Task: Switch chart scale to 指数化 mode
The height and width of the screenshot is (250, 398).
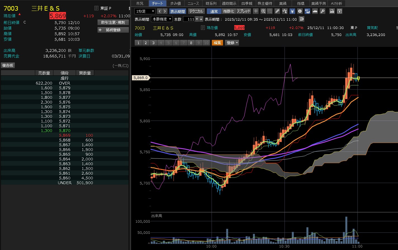Action: click(229, 11)
